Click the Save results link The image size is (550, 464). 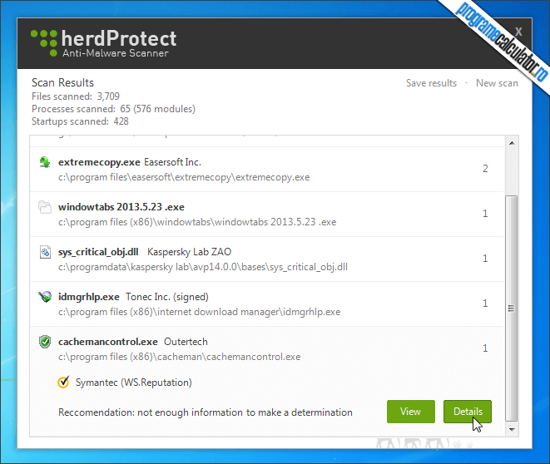[x=432, y=83]
